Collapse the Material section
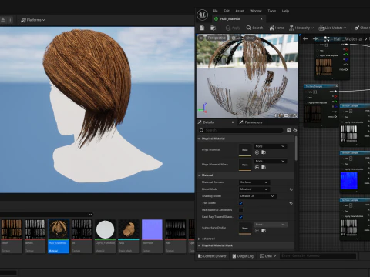 (x=199, y=175)
